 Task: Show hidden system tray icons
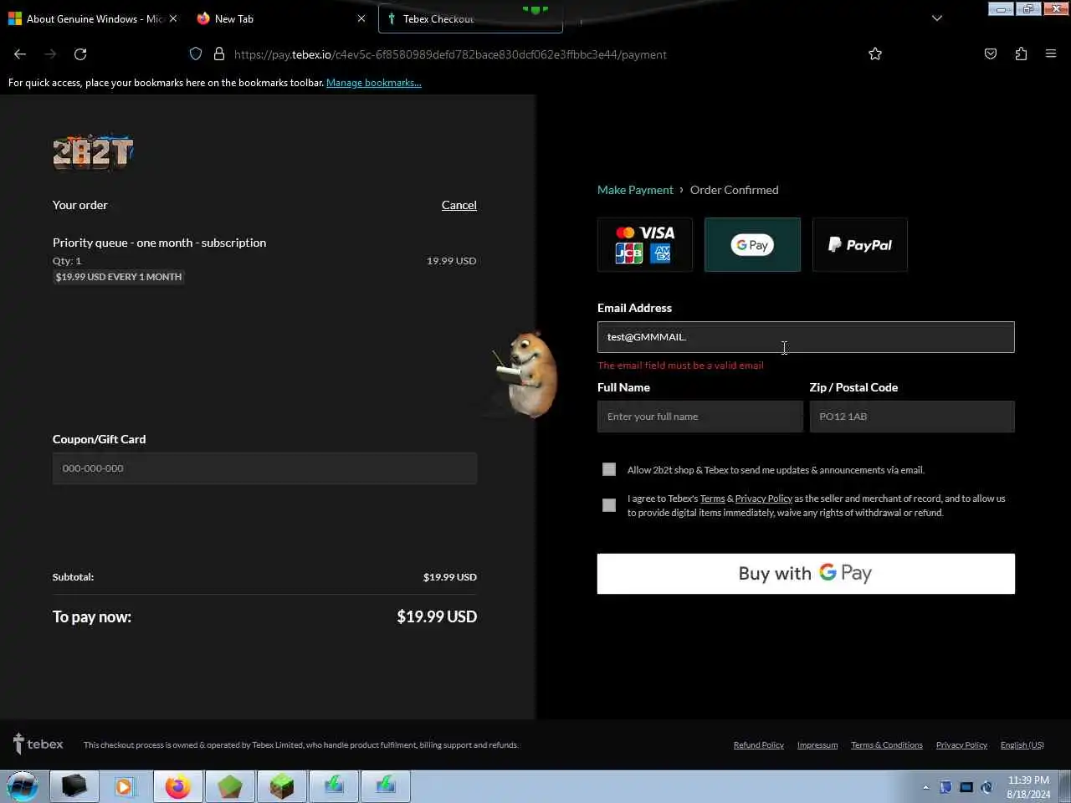(925, 787)
